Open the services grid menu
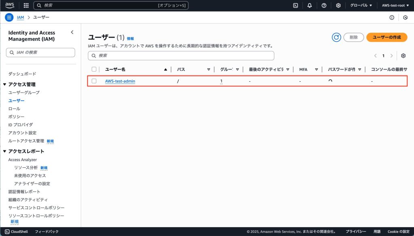This screenshot has width=414, height=236. point(26,5)
